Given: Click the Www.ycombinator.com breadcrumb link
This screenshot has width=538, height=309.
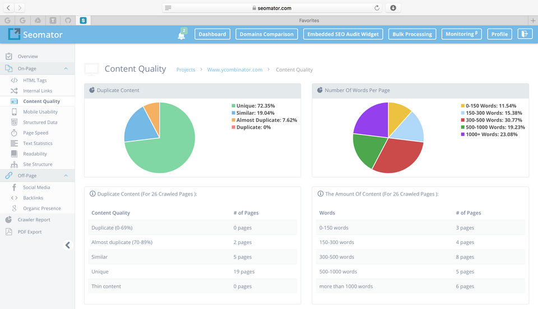Looking at the screenshot, I should (235, 69).
